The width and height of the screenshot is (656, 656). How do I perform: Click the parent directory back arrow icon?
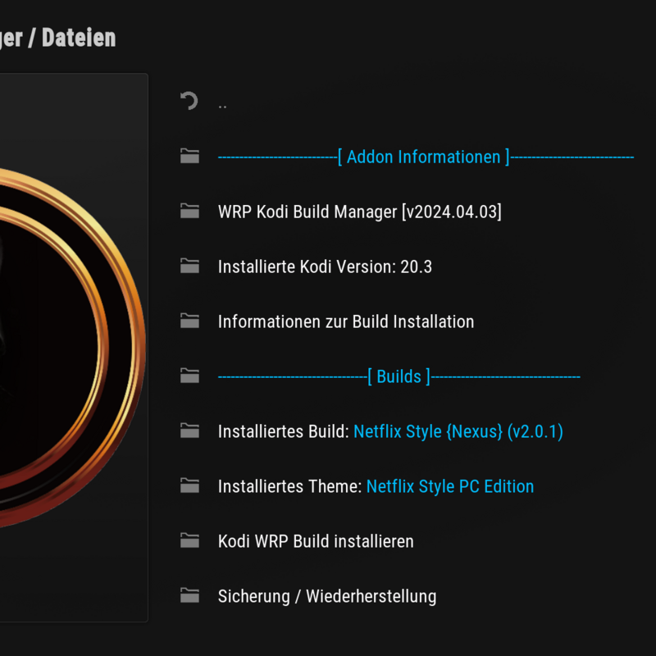tap(189, 101)
